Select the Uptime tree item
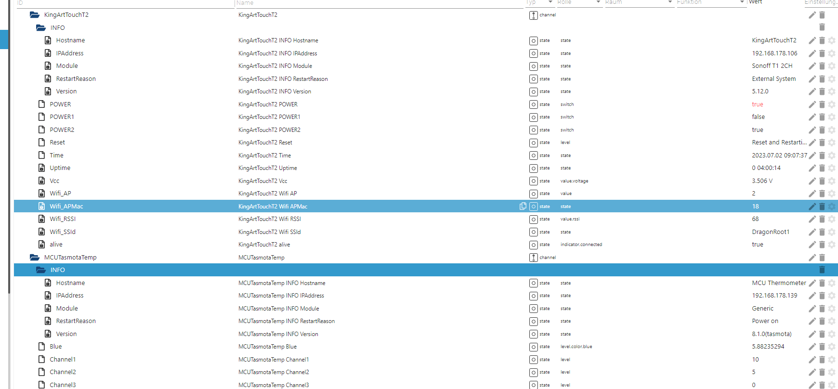The width and height of the screenshot is (838, 389). [x=60, y=168]
